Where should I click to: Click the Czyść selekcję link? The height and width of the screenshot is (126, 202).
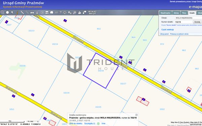pyautogui.click(x=167, y=30)
